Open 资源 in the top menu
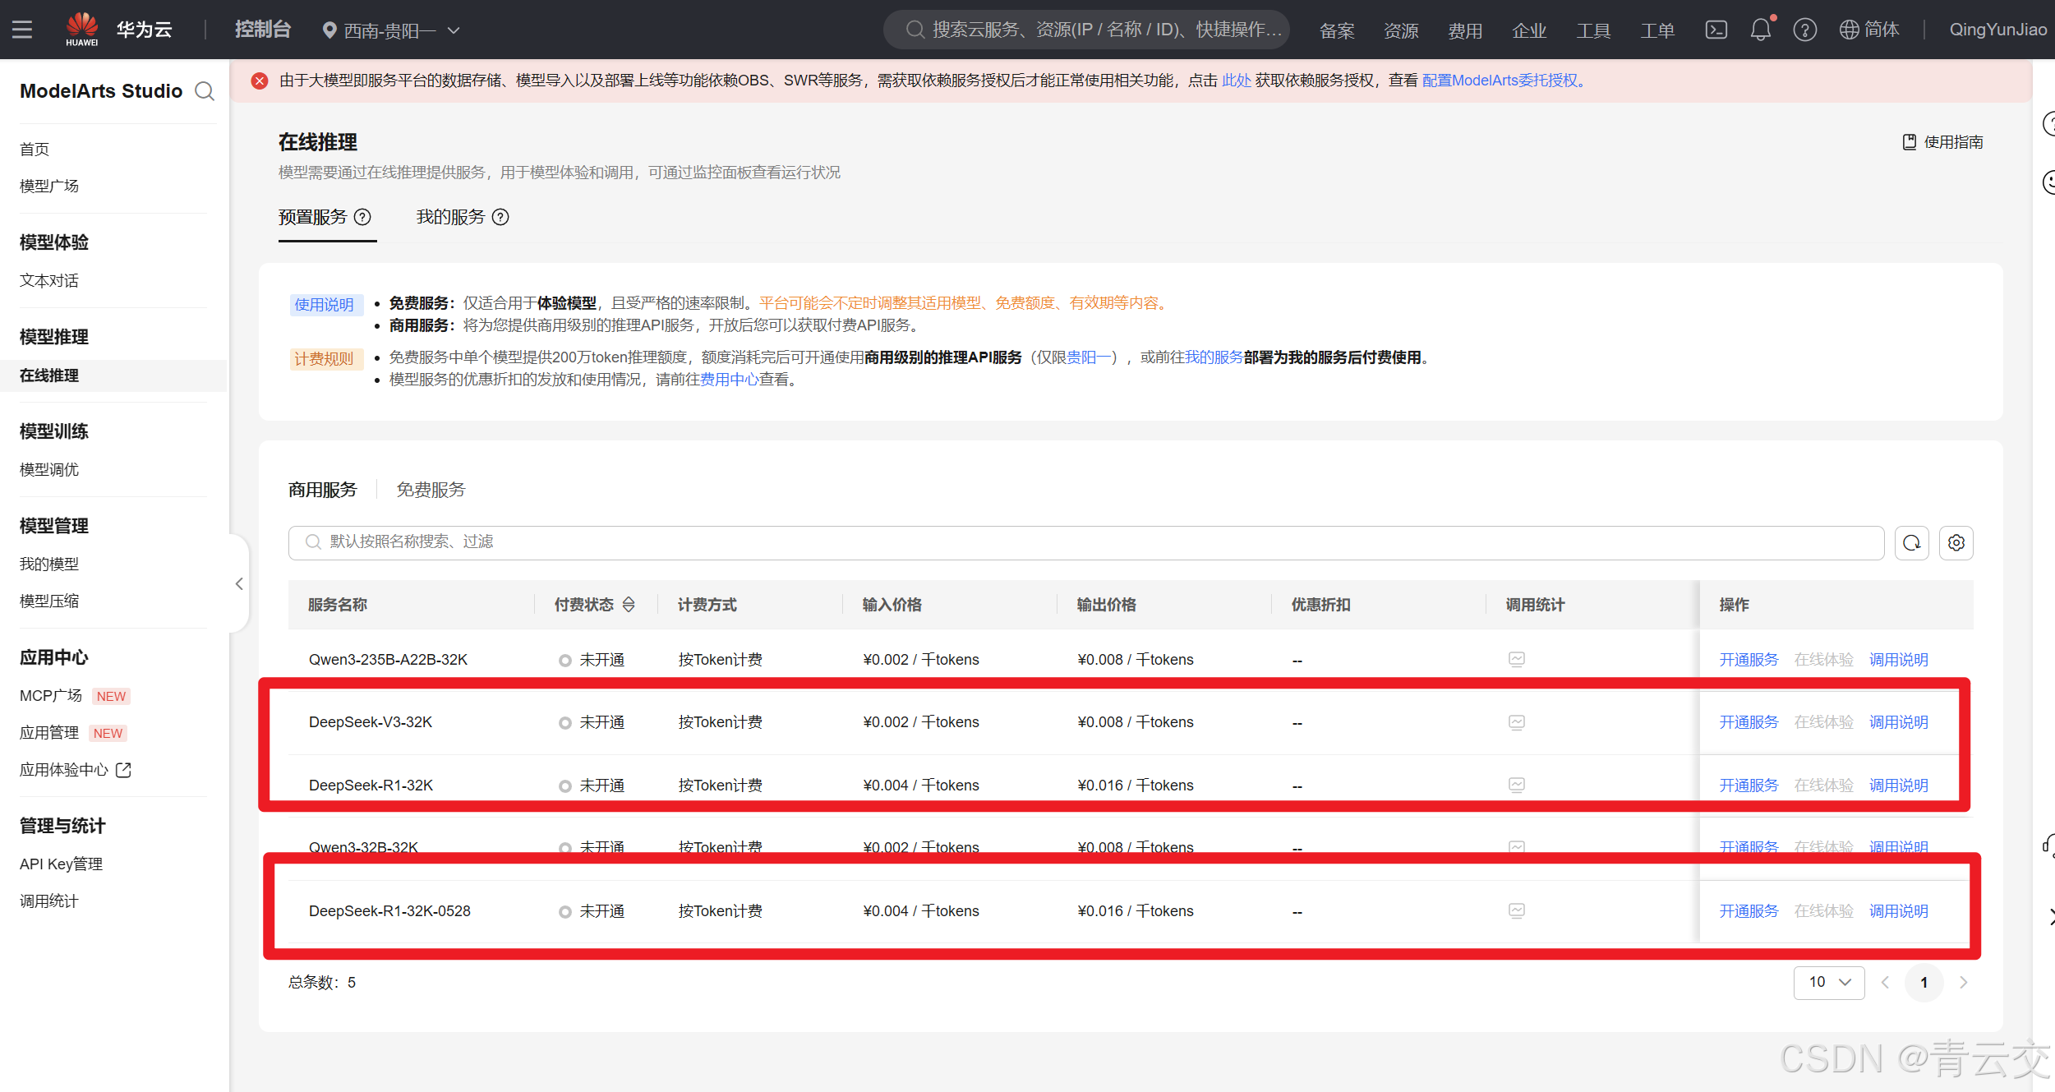 tap(1401, 30)
